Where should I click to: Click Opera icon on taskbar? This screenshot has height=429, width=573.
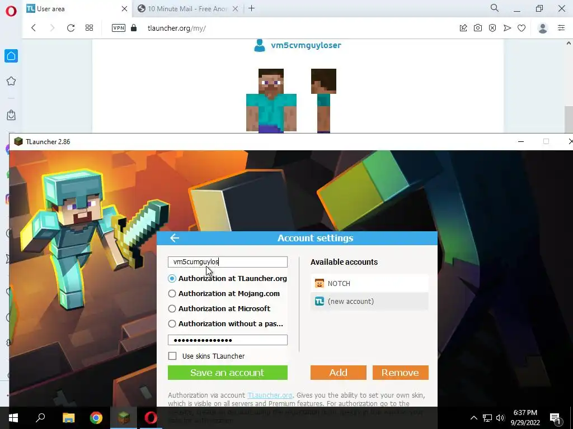151,418
